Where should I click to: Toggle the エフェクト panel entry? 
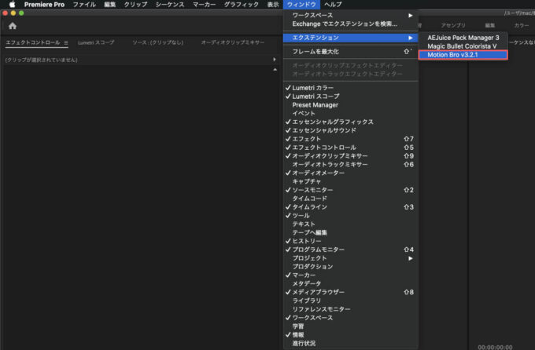point(350,139)
